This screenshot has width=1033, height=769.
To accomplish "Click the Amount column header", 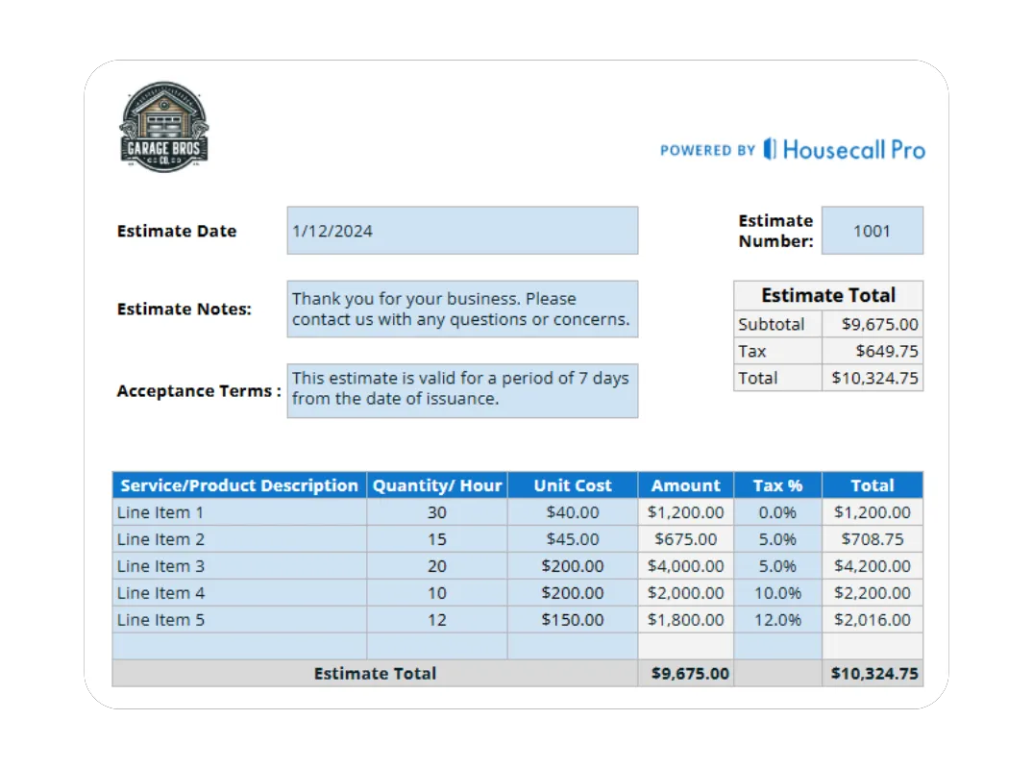I will tap(685, 485).
